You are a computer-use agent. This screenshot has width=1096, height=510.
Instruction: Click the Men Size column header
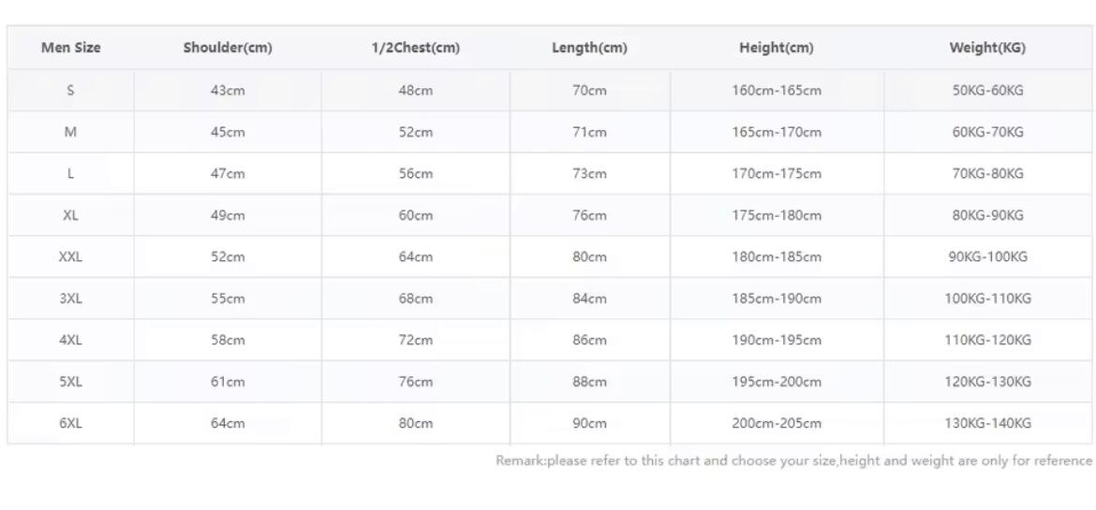(x=70, y=49)
